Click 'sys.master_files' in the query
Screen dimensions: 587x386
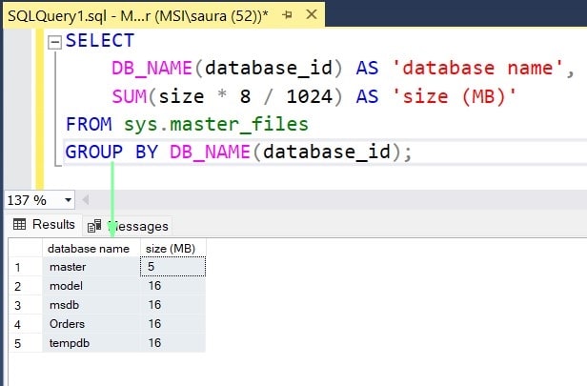click(216, 125)
